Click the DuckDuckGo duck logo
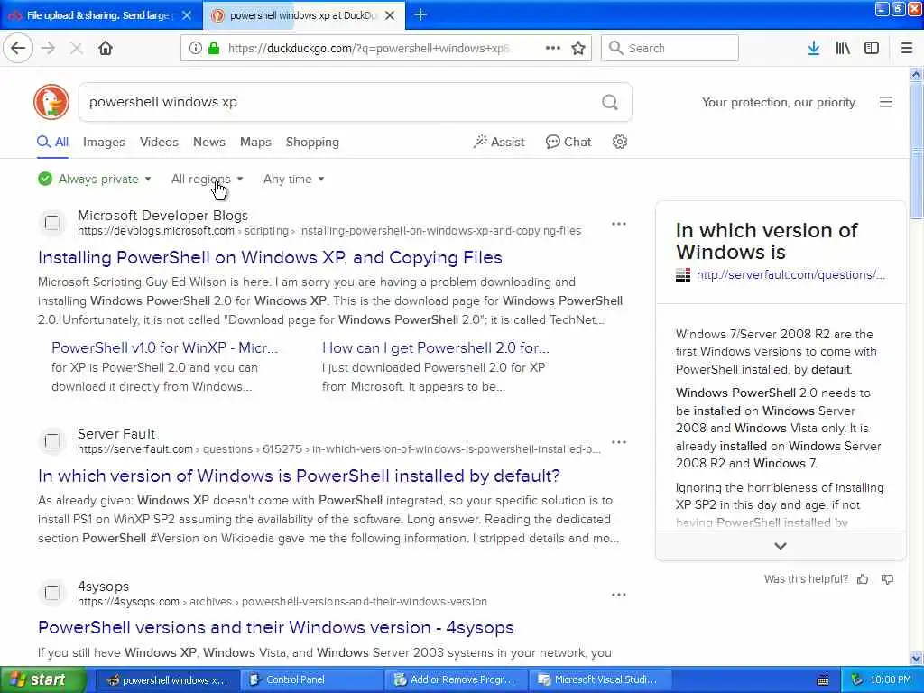The height and width of the screenshot is (693, 924). tap(51, 102)
